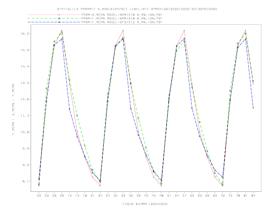Click the blue triangle data marker at hour 84
This screenshot has height=213, width=276.
click(x=253, y=108)
